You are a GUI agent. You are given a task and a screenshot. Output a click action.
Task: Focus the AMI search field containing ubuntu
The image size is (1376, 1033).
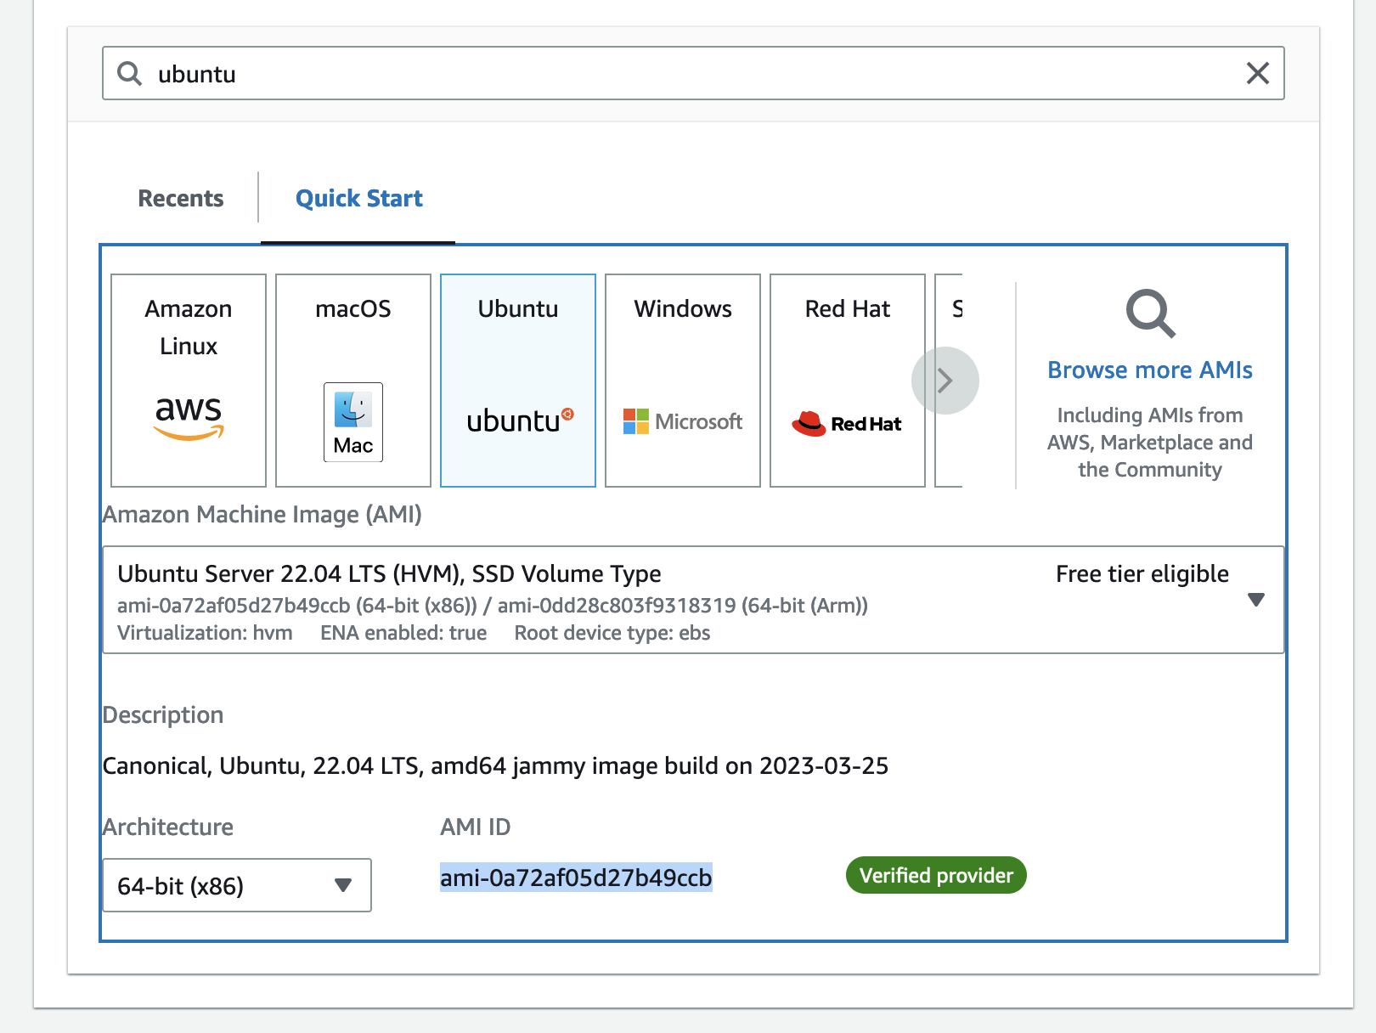click(x=693, y=73)
